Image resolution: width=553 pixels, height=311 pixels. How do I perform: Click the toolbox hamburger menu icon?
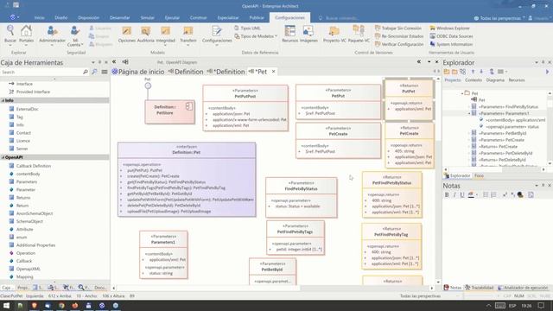pyautogui.click(x=105, y=72)
